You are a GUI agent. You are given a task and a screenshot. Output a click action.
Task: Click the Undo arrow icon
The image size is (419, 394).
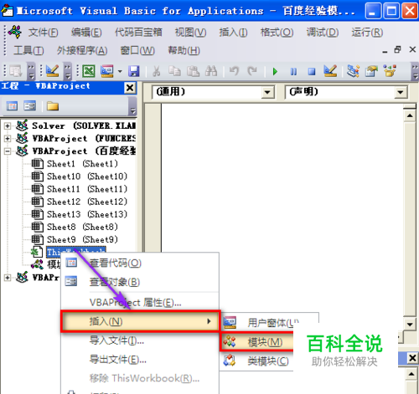tap(234, 71)
